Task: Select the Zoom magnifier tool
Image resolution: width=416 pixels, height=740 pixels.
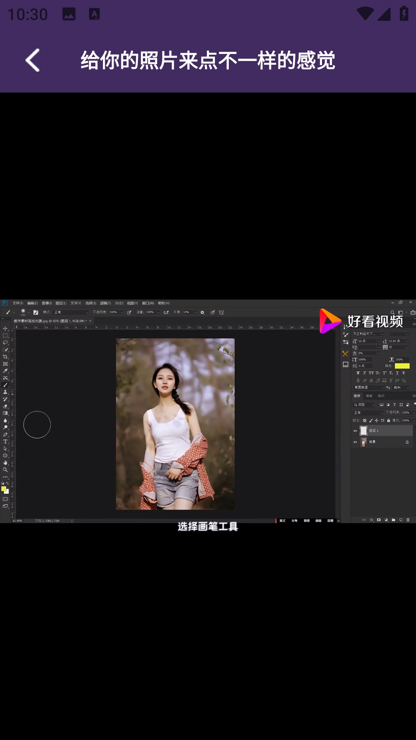Action: [x=5, y=470]
